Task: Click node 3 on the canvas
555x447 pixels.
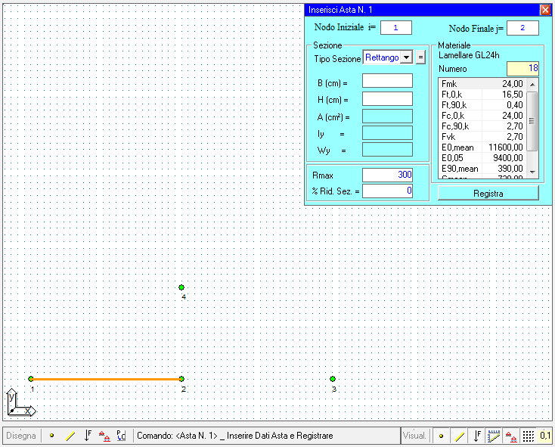Action: click(x=333, y=379)
